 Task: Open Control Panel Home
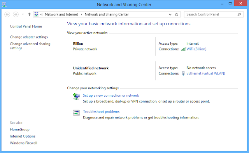click(x=26, y=26)
